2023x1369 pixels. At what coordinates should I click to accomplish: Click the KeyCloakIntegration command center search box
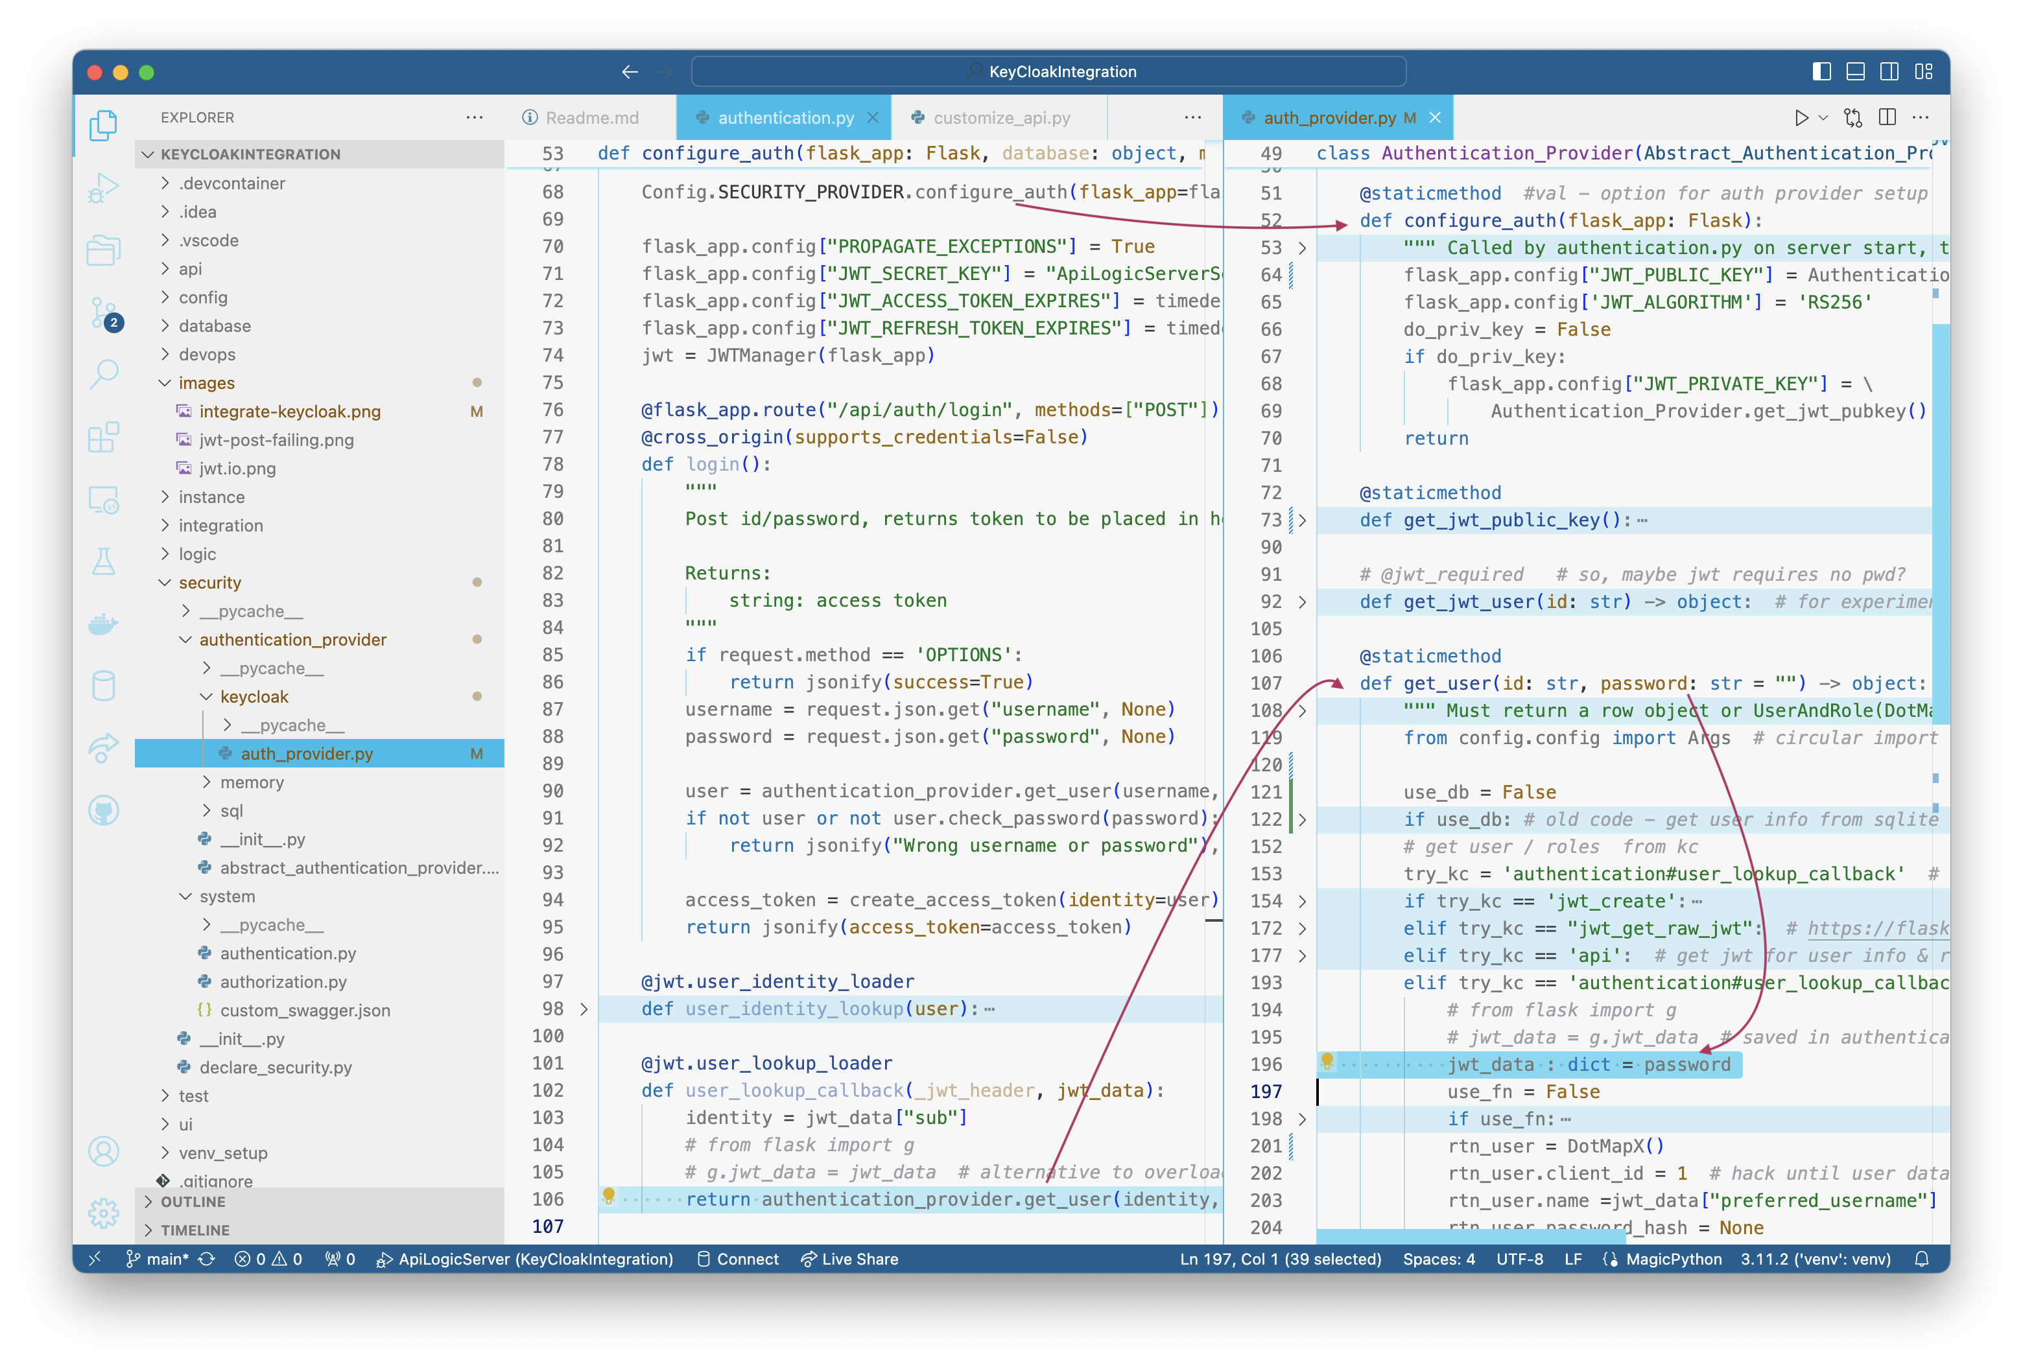[1048, 71]
